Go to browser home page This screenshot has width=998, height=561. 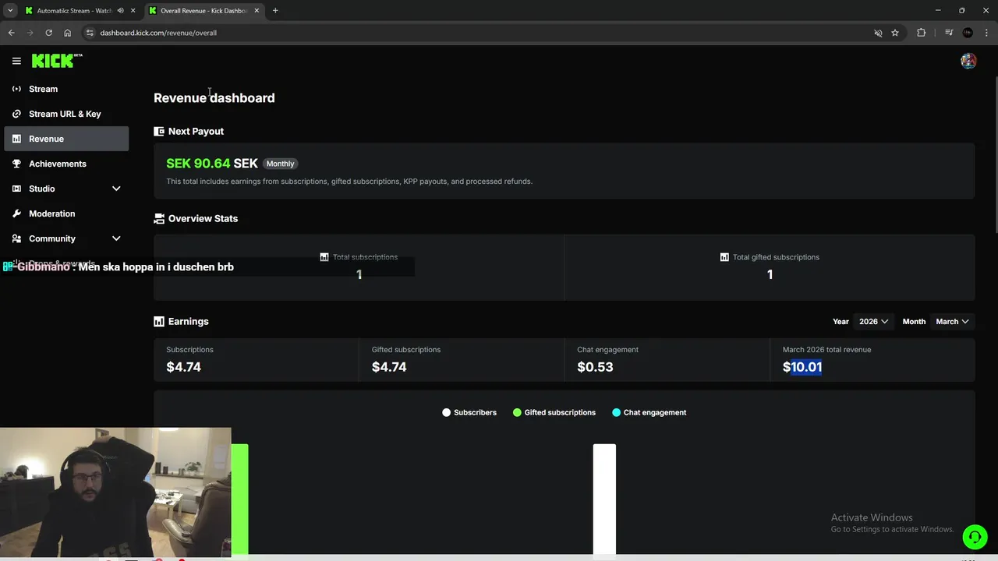pos(67,33)
